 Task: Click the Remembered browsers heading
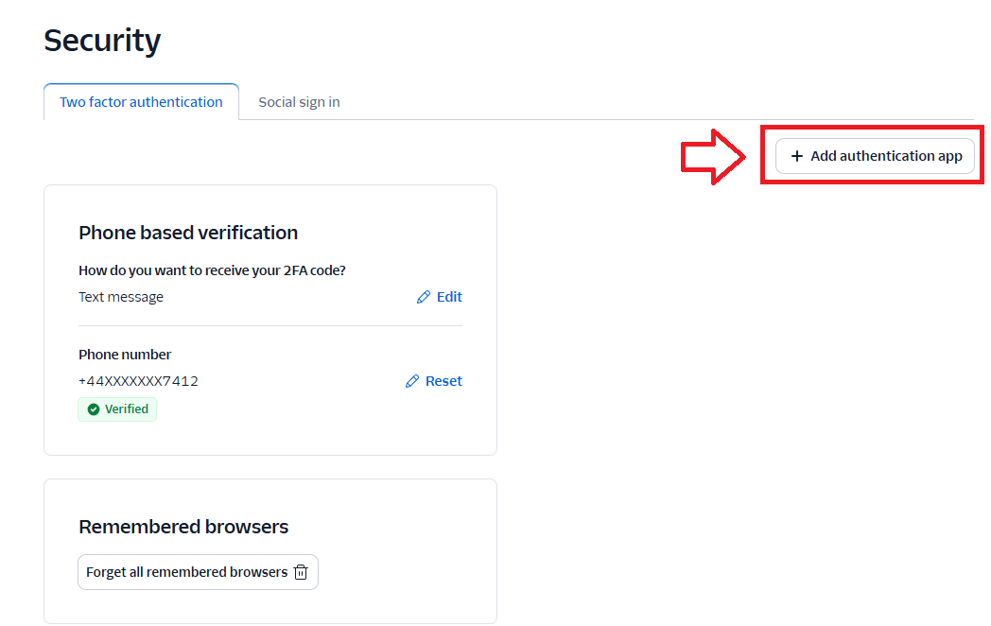coord(183,527)
